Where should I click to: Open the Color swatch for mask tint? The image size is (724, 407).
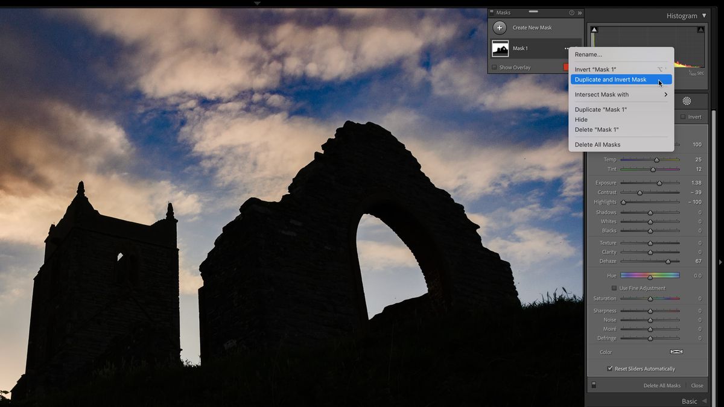(x=676, y=352)
